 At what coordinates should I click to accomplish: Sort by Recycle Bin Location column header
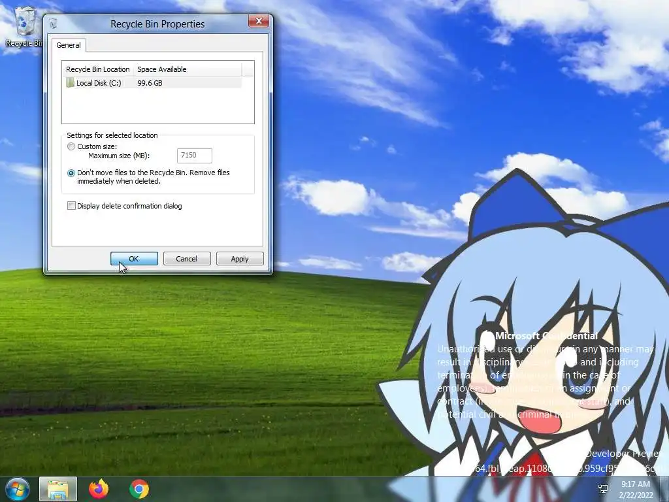pyautogui.click(x=98, y=69)
